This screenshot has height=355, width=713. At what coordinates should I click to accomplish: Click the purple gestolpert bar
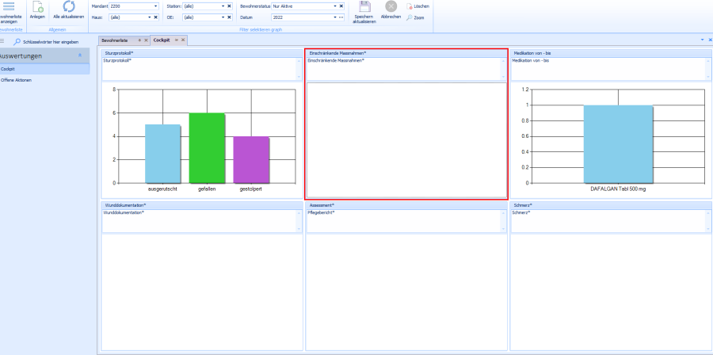pyautogui.click(x=251, y=159)
